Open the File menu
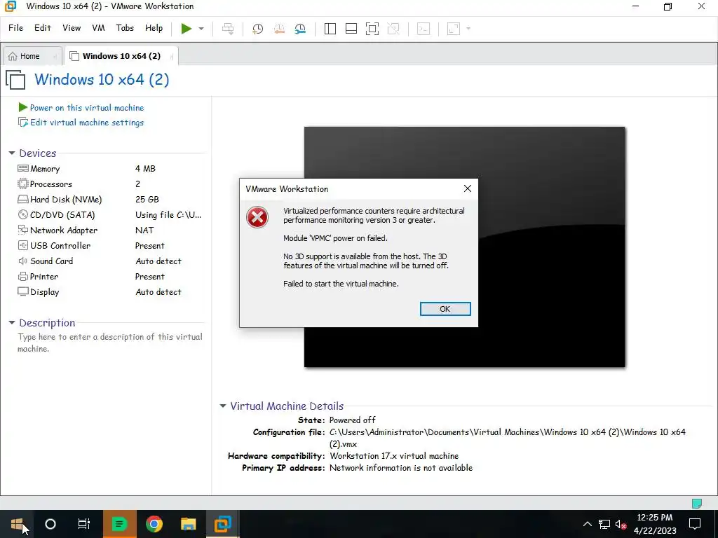The height and width of the screenshot is (538, 718). [x=15, y=28]
